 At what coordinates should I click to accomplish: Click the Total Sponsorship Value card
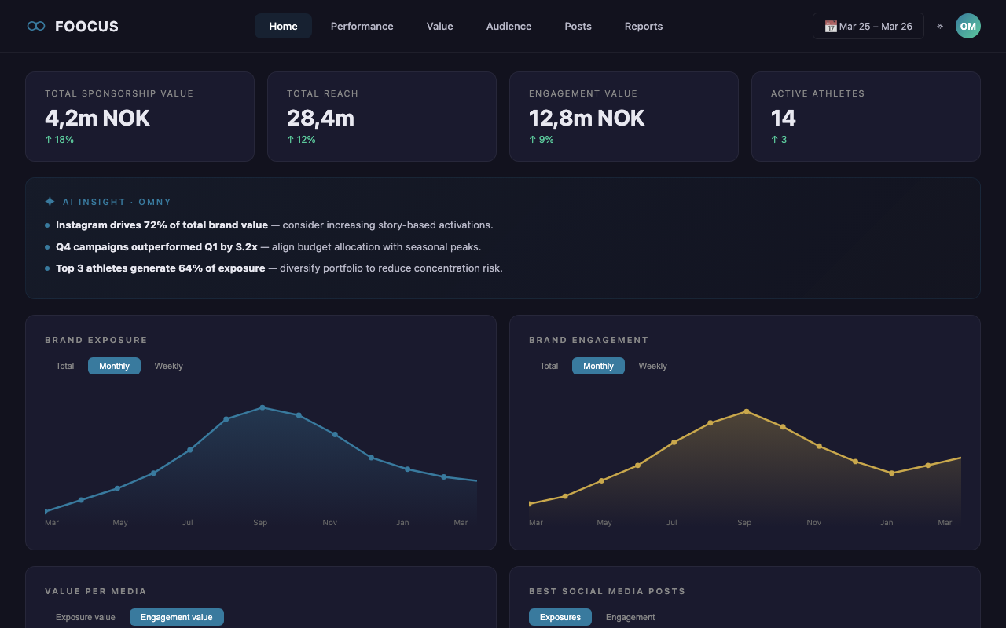click(x=140, y=116)
